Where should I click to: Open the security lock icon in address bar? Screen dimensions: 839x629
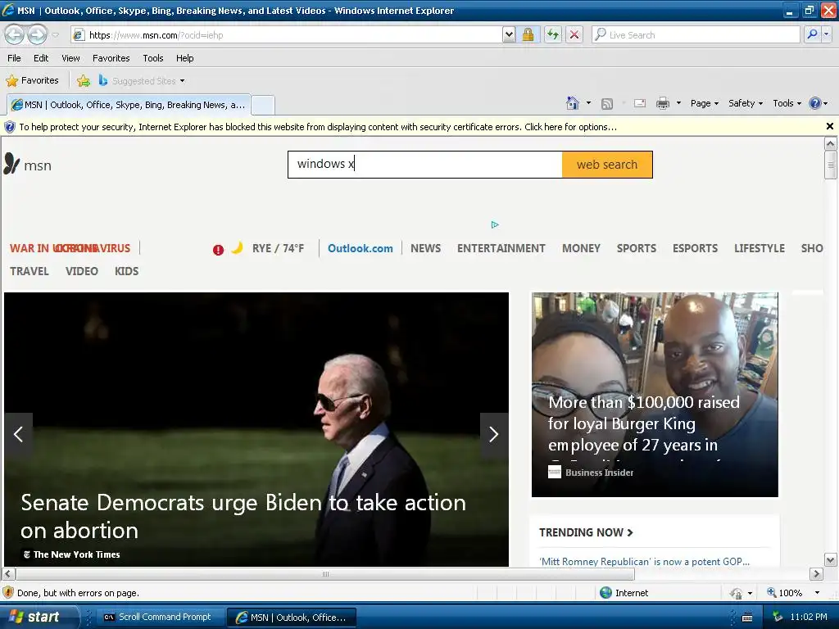528,34
